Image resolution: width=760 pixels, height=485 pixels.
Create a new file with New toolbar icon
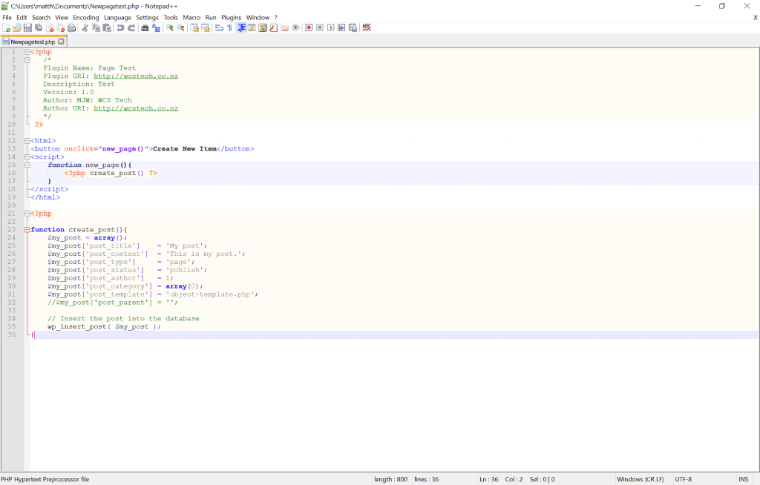tap(6, 27)
